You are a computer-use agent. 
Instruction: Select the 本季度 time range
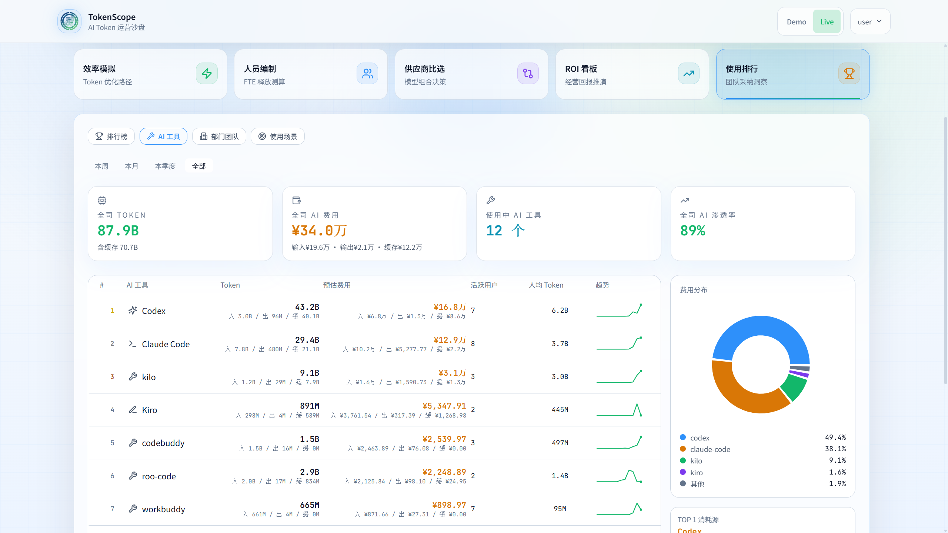pyautogui.click(x=165, y=166)
